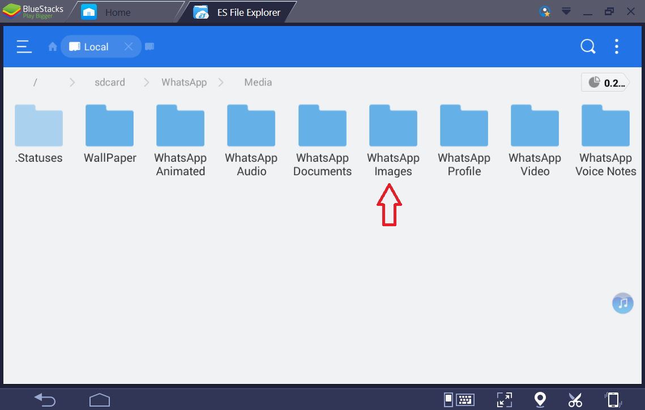Navigate to sdcard in breadcrumb
The height and width of the screenshot is (410, 645).
[109, 82]
